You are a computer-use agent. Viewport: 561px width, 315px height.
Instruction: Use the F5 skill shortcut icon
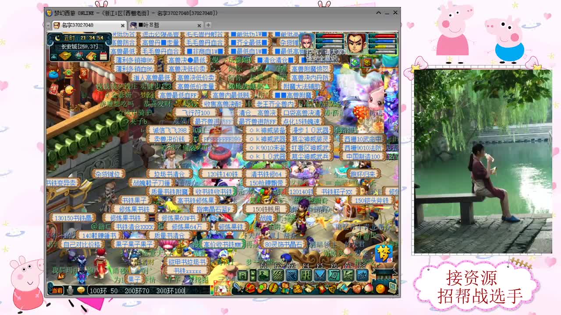(320, 275)
